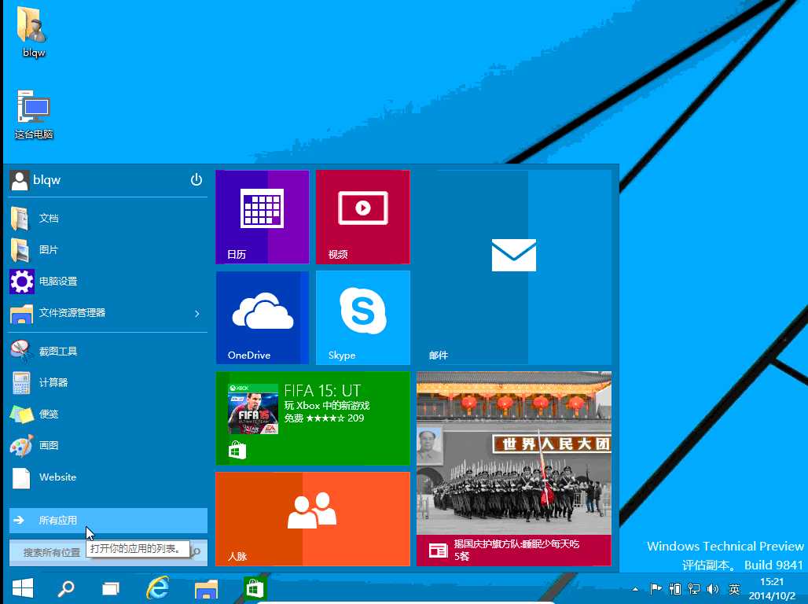Open Task View on the taskbar
This screenshot has height=604, width=808.
(110, 588)
